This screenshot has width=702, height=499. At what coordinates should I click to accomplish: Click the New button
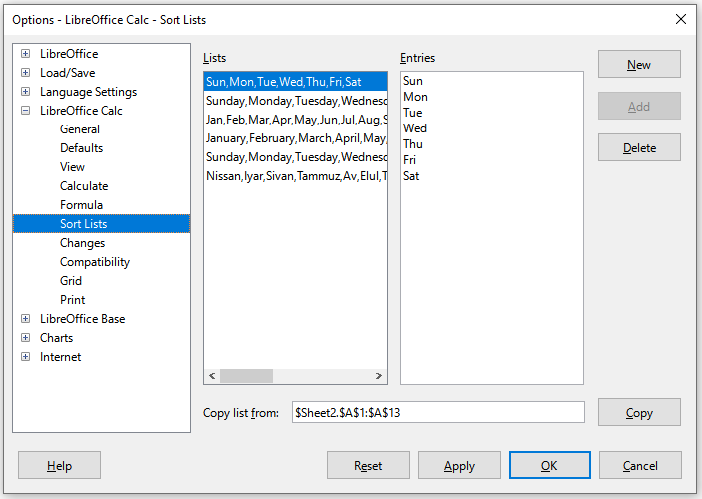click(x=639, y=64)
